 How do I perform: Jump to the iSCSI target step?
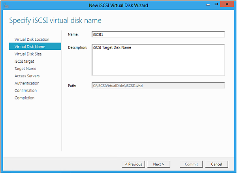point(24,61)
